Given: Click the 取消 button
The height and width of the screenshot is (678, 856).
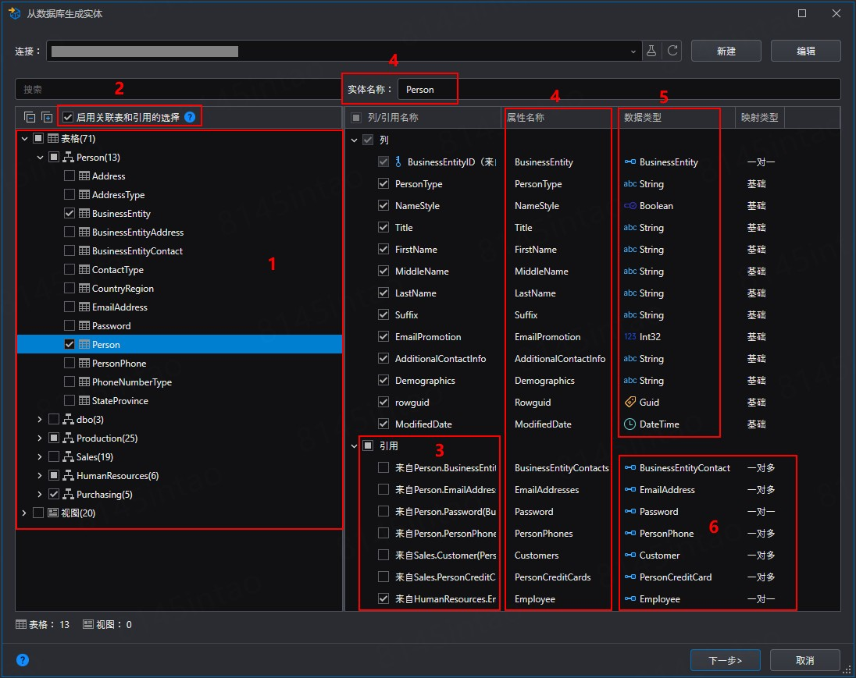Looking at the screenshot, I should click(804, 660).
